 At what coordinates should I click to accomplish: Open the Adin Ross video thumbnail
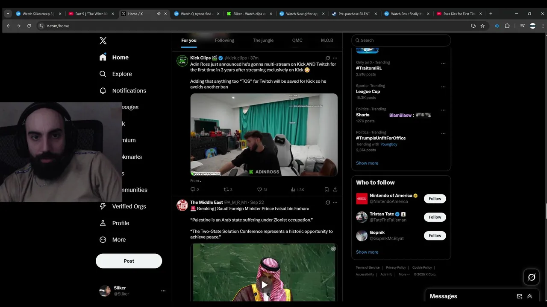click(x=264, y=135)
